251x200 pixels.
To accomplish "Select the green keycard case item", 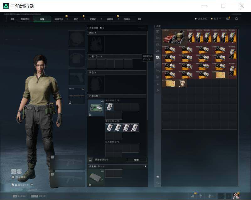I will click(x=96, y=108).
